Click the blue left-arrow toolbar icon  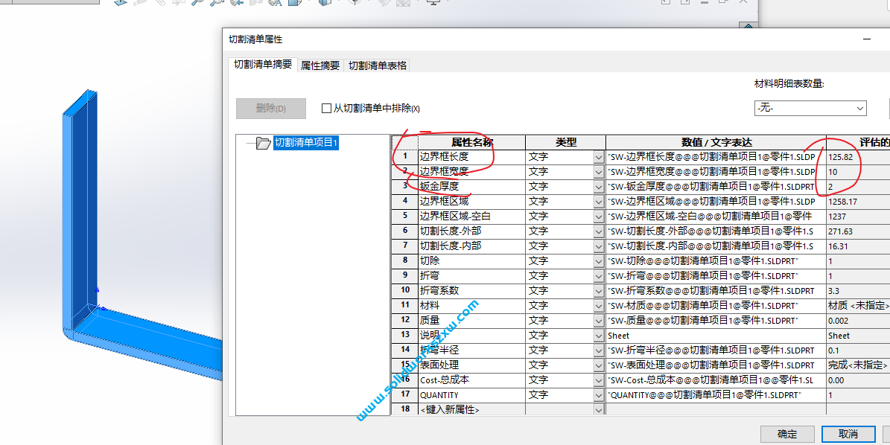[x=236, y=4]
